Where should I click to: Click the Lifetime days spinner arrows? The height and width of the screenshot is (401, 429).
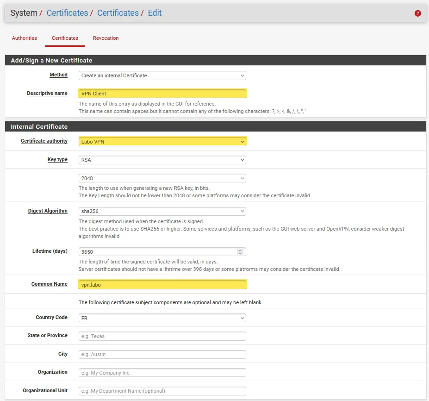[x=240, y=252]
